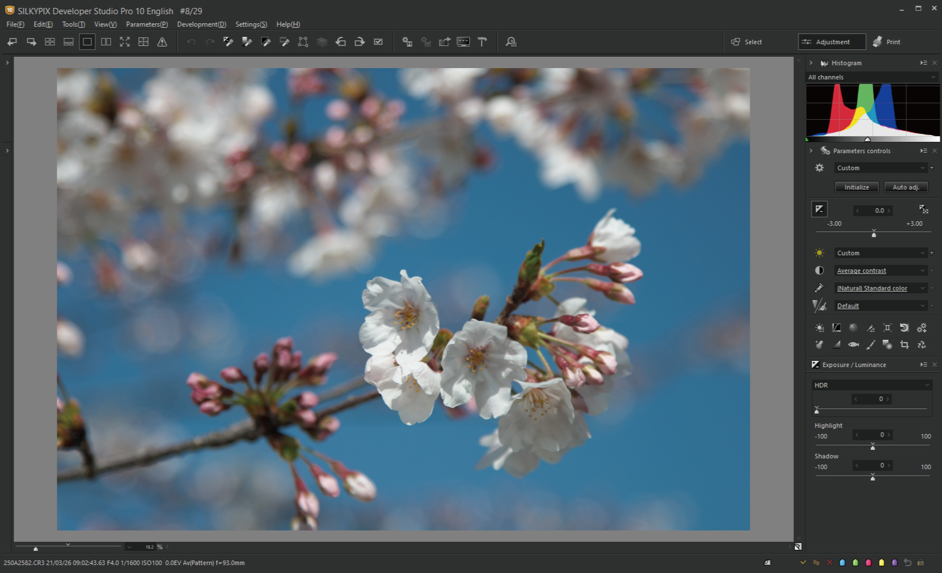Go to the next image arrow

(31, 42)
